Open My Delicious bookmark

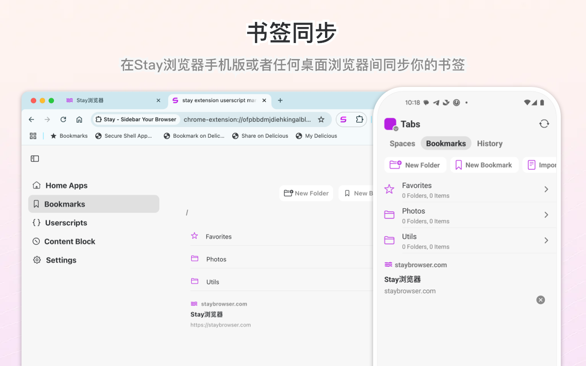click(316, 136)
